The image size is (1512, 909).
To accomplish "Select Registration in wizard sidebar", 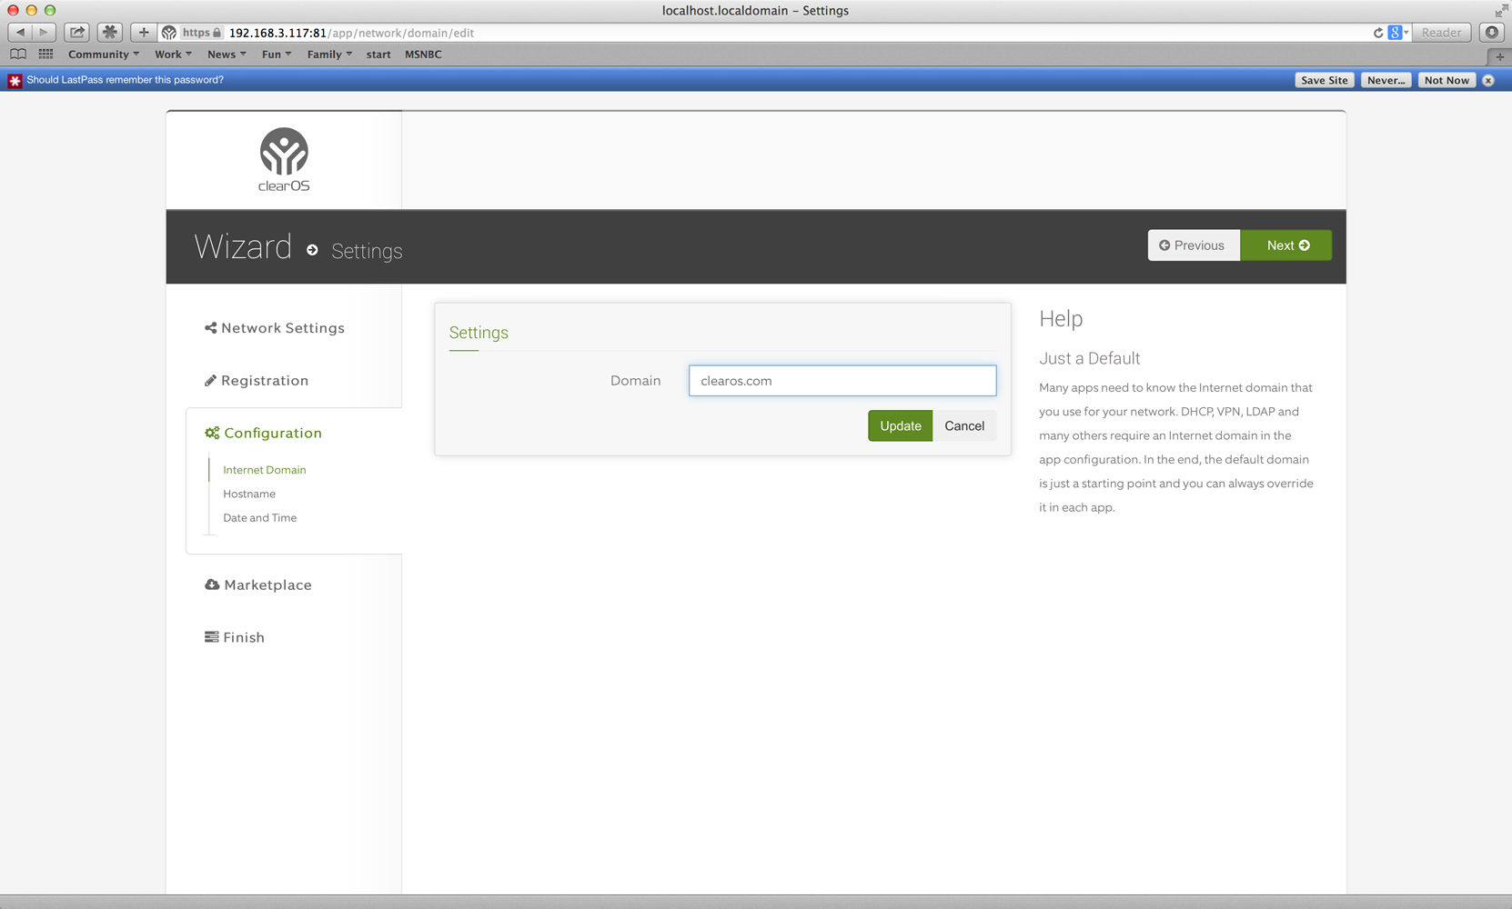I will (257, 380).
